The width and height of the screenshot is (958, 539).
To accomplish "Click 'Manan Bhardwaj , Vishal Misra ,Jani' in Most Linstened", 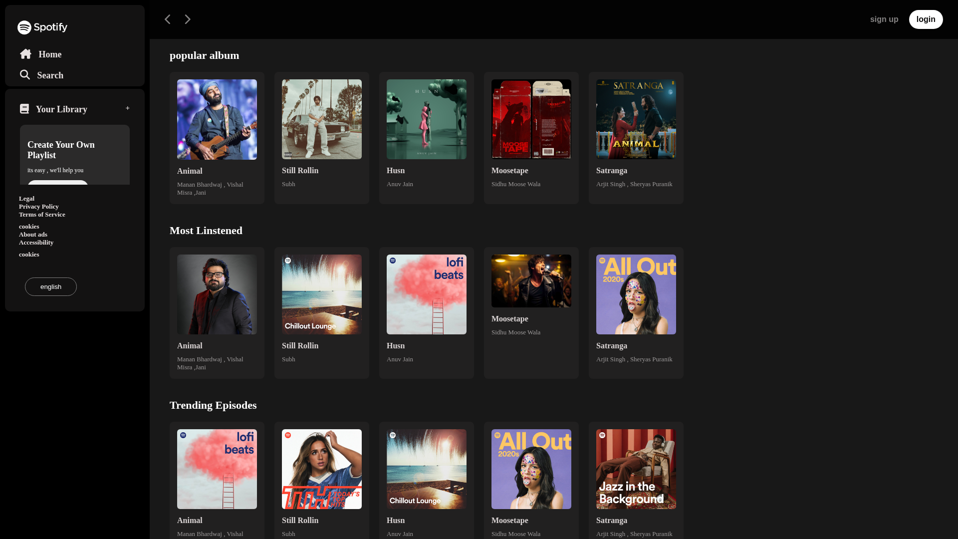I will point(210,363).
